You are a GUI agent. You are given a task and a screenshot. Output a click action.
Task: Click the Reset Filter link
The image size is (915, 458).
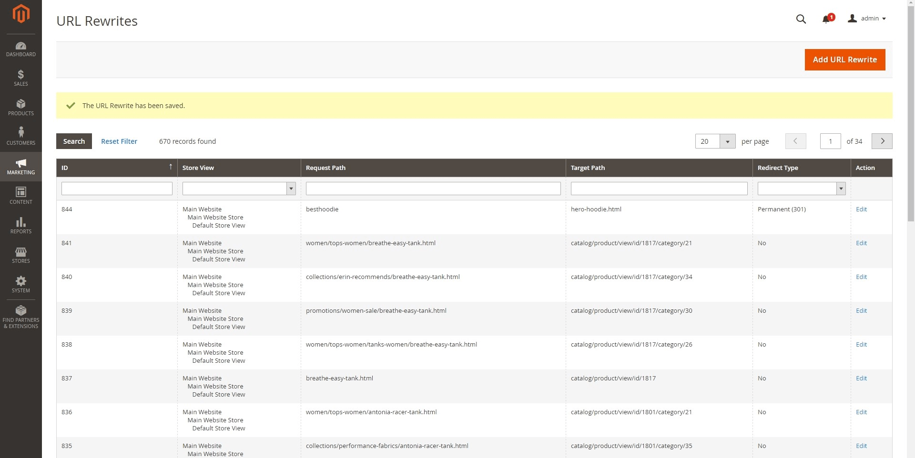pyautogui.click(x=119, y=141)
